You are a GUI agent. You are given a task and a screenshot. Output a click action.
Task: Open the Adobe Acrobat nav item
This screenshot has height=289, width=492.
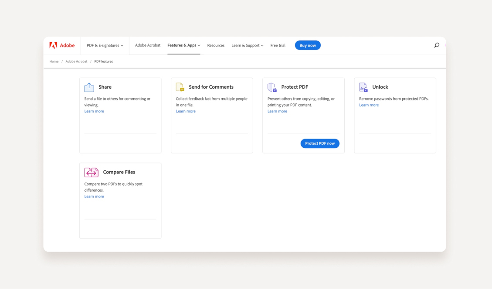pyautogui.click(x=148, y=45)
